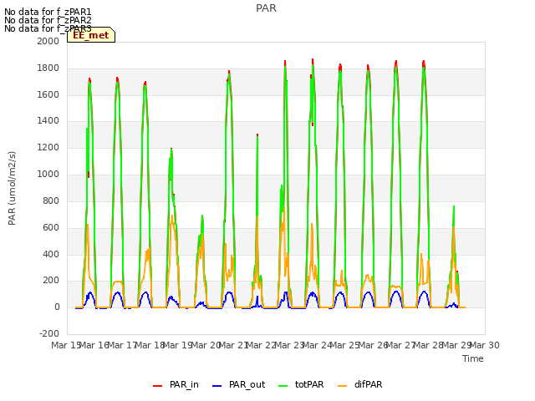Image resolution: width=535 pixels, height=401 pixels.
Task: Click the 0 y-axis tick label
Action: 57,307
